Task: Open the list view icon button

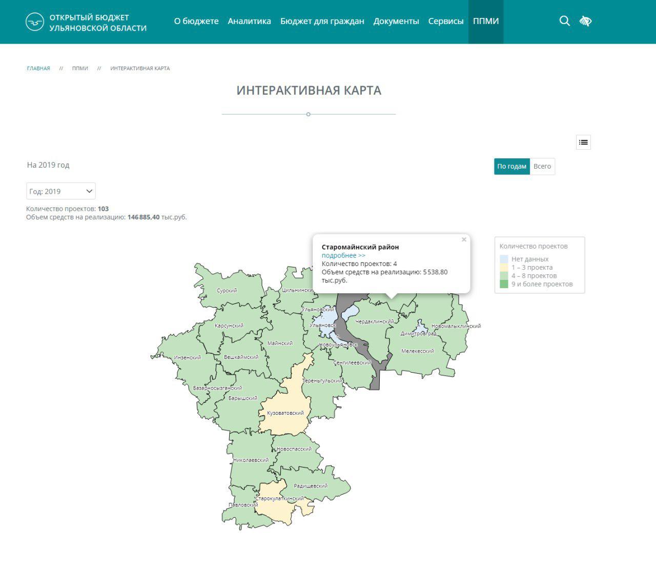Action: pyautogui.click(x=583, y=143)
